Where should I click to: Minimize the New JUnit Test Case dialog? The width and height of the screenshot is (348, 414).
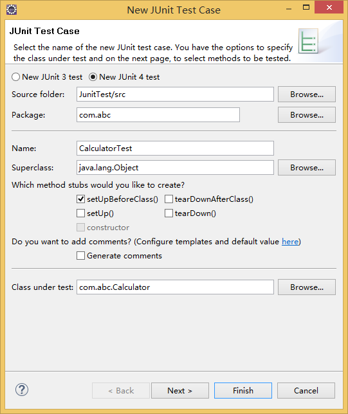[289, 8]
